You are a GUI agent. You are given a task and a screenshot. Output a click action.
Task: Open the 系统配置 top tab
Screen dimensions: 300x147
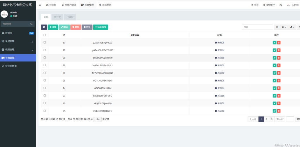[x=105, y=5]
